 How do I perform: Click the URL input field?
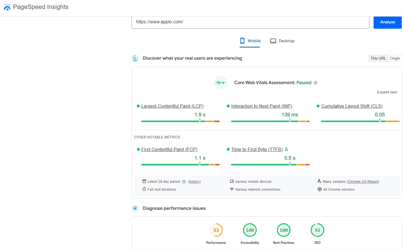pyautogui.click(x=250, y=22)
